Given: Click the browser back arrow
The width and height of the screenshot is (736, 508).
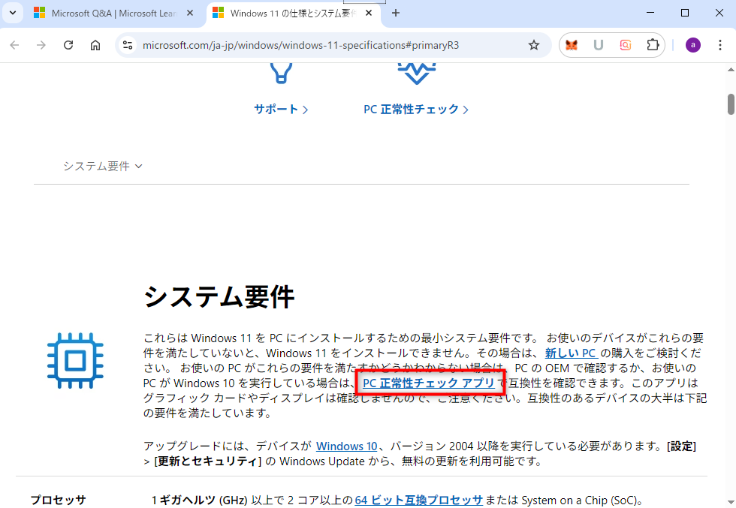Looking at the screenshot, I should (x=14, y=45).
